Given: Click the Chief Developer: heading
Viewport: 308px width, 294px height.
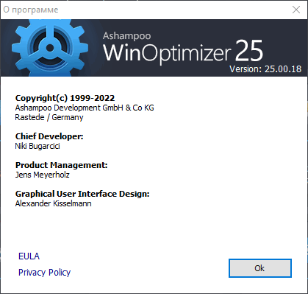Looking at the screenshot, I should click(x=49, y=136).
